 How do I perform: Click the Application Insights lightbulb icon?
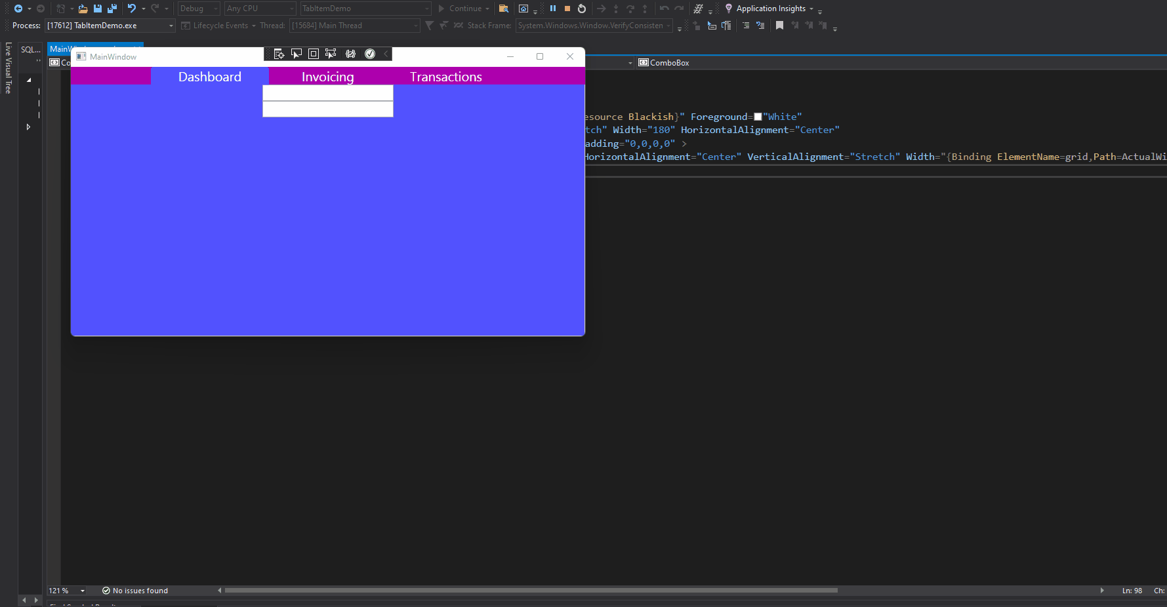729,9
